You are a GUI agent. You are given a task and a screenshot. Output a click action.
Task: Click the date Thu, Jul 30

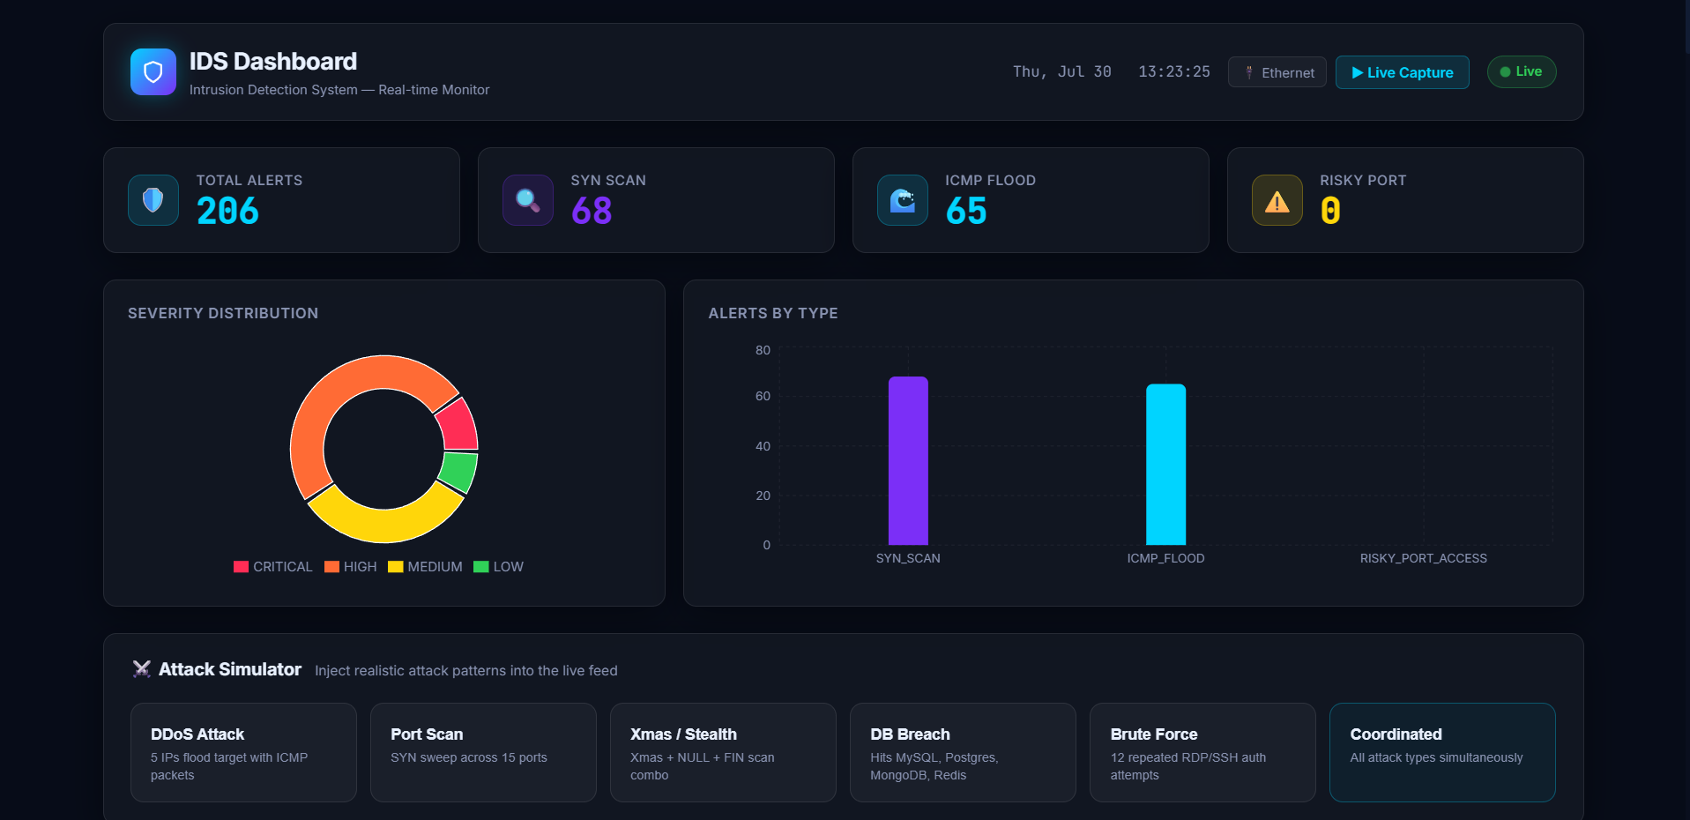[1062, 71]
